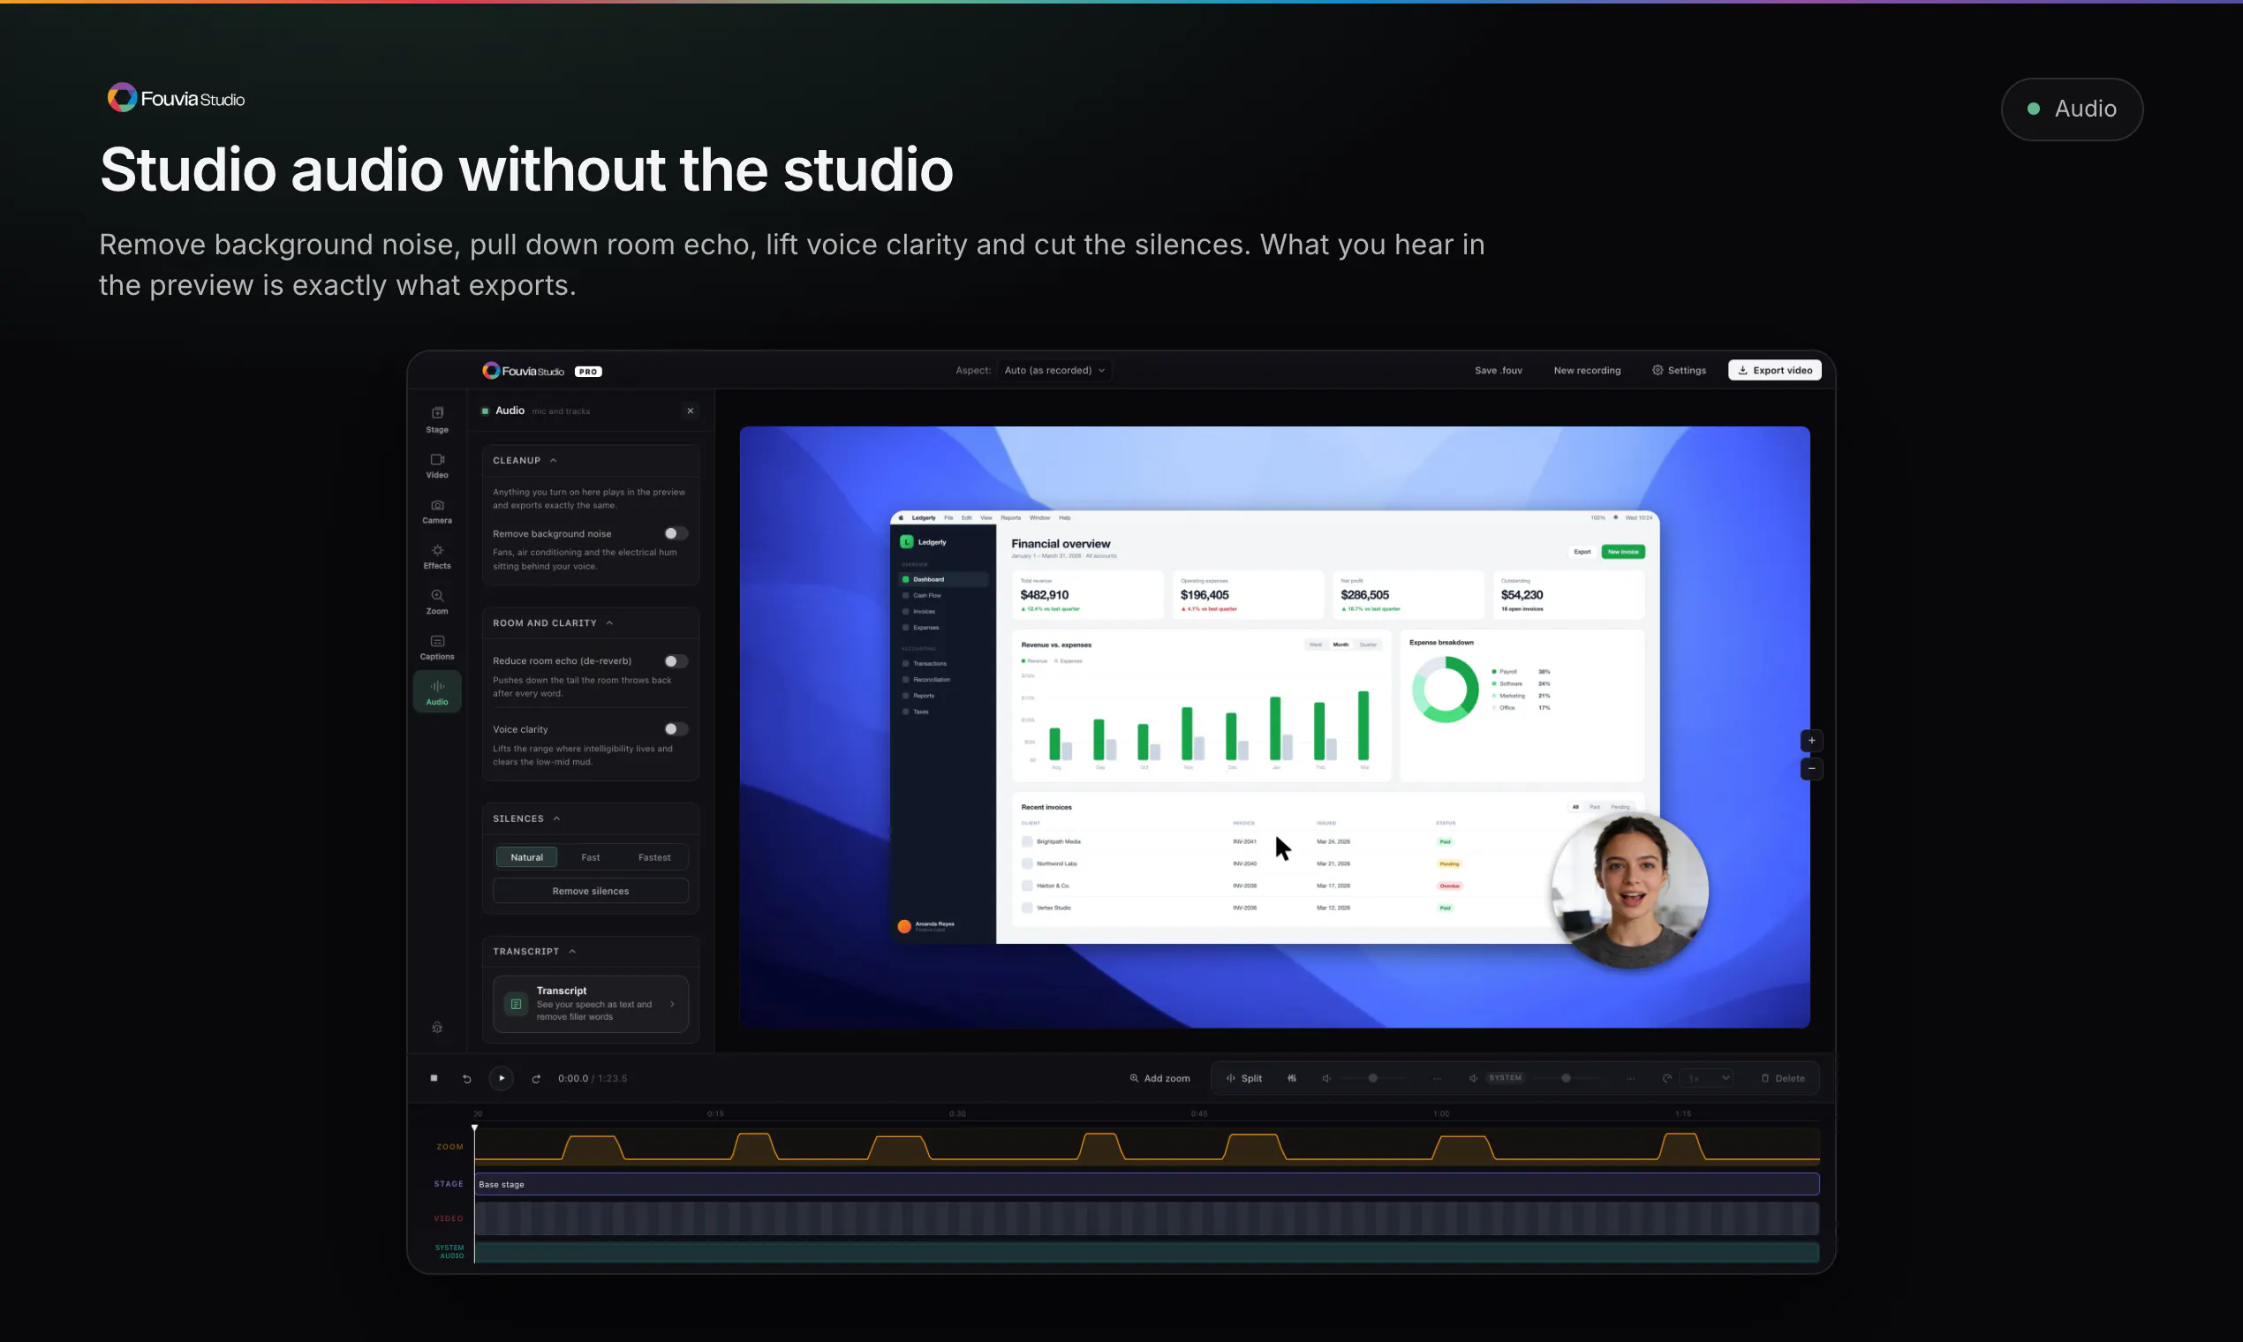
Task: Collapse the TRANSCRIPT section
Action: click(534, 952)
